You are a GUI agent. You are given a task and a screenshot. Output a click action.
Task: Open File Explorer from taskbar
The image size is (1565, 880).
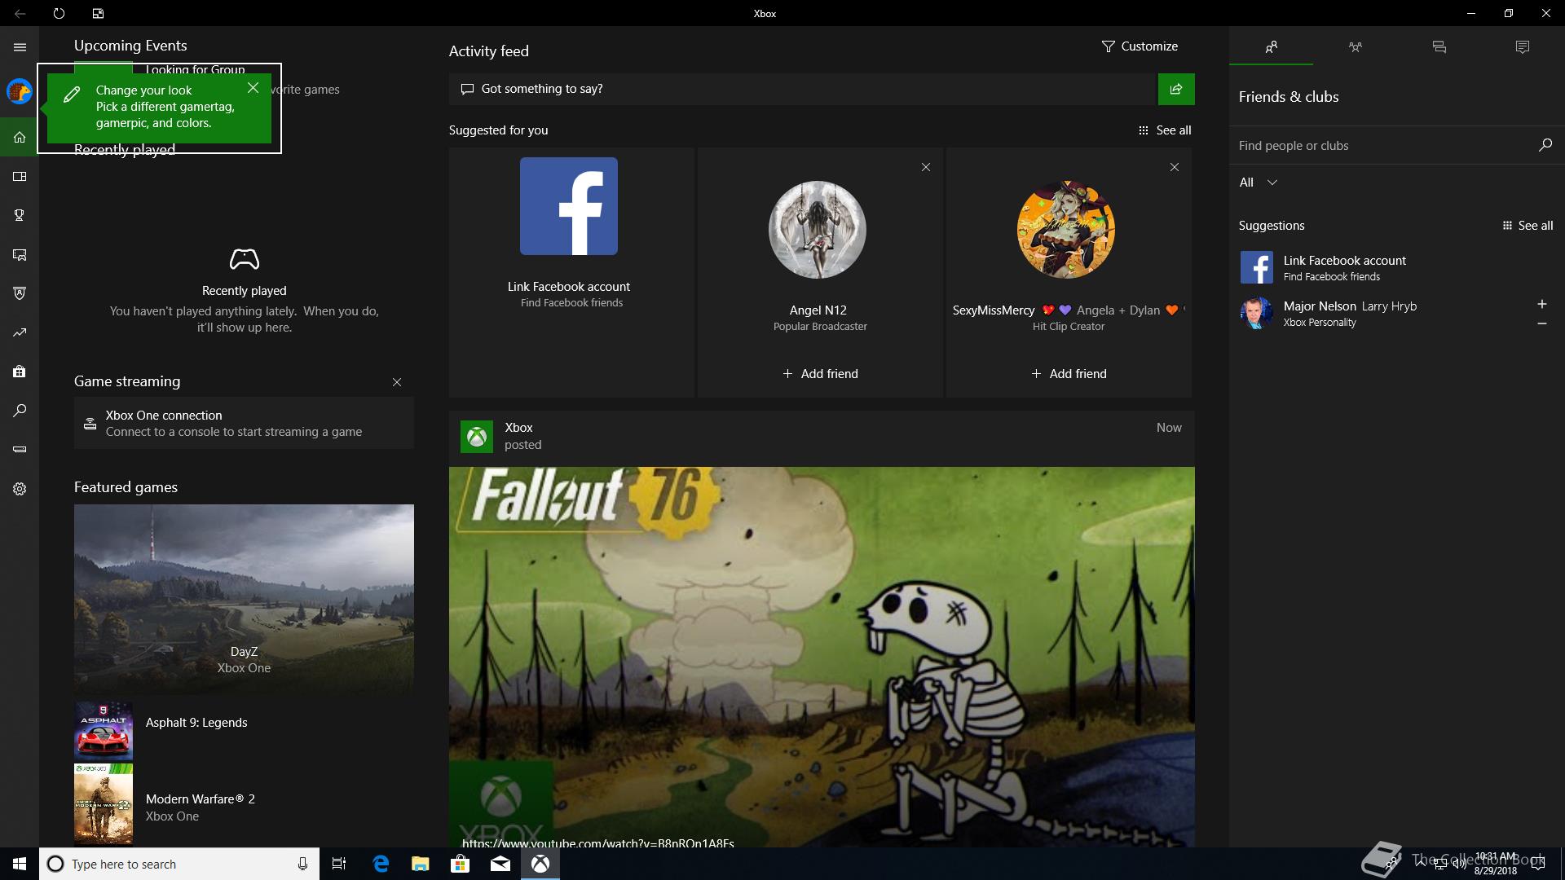tap(420, 864)
